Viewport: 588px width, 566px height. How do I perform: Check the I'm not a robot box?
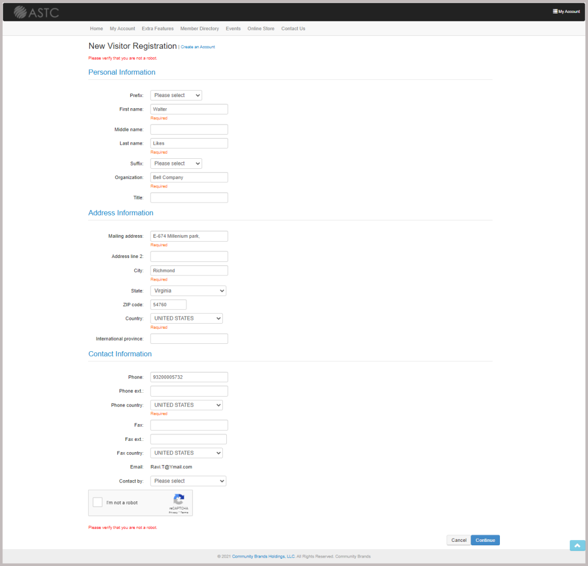[x=97, y=502]
